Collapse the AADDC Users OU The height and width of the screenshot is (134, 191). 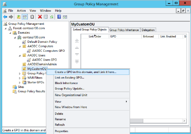tap(20, 56)
